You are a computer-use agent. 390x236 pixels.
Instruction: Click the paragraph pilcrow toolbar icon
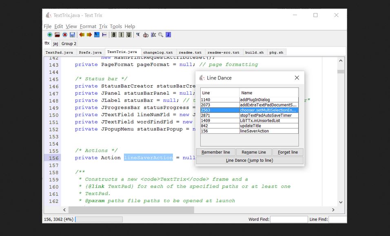pyautogui.click(x=138, y=35)
